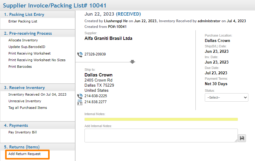Click the save internal notes floppy icon
This screenshot has height=161, width=255.
tap(242, 138)
